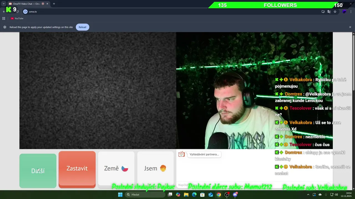Open Microsoft Edge from the taskbar
The height and width of the screenshot is (199, 355).
tap(194, 195)
